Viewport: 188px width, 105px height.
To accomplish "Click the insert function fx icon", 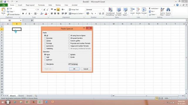I will (32, 20).
